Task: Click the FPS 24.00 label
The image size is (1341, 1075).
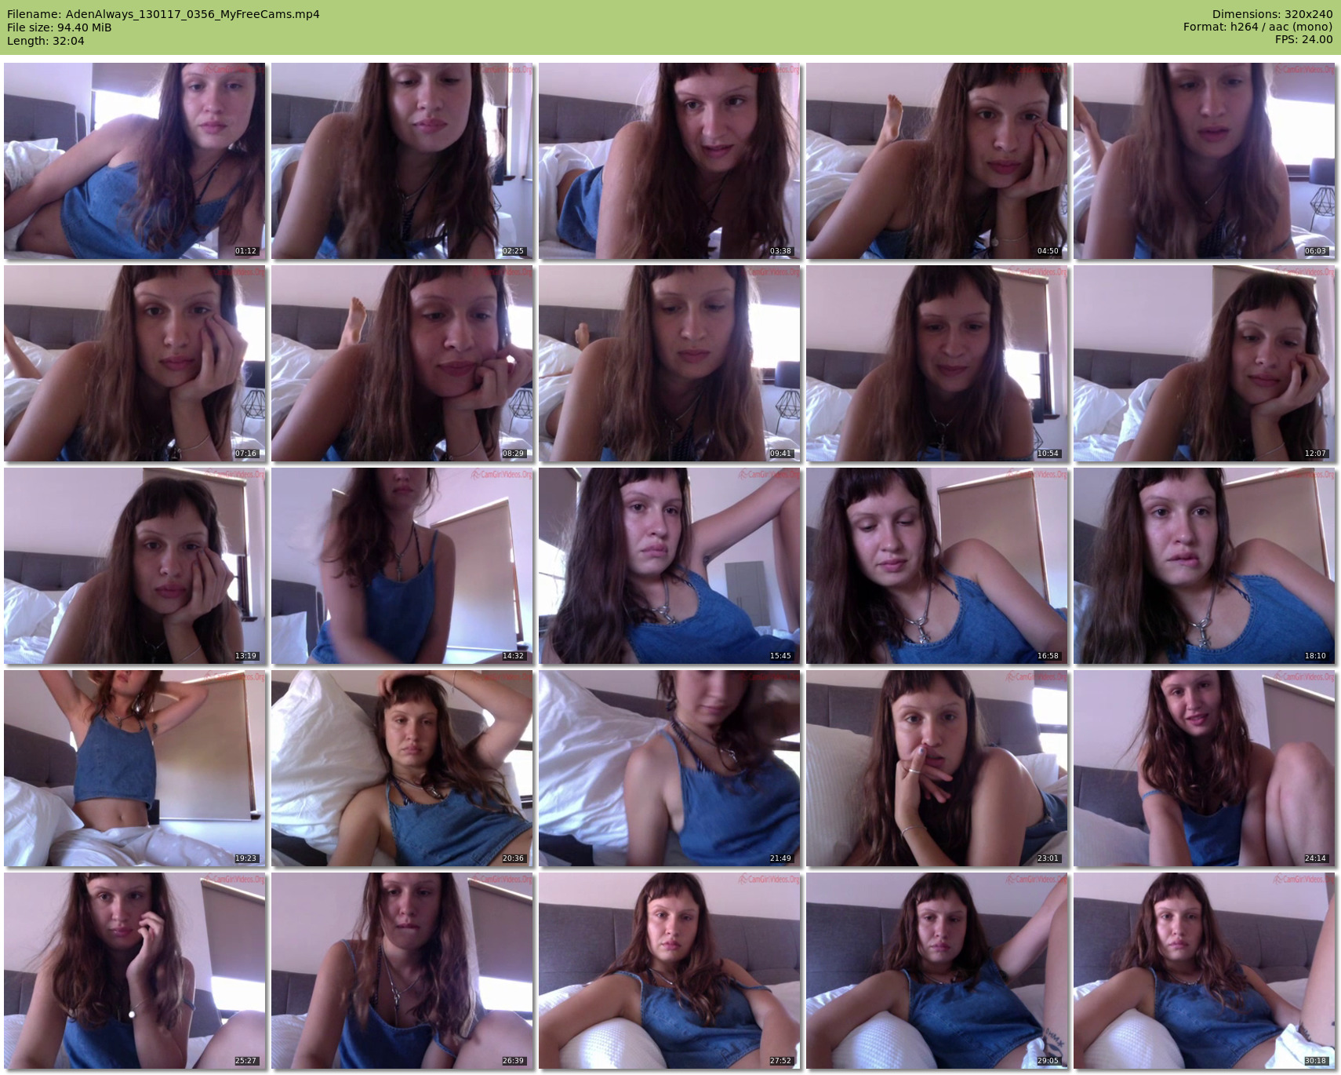Action: pos(1303,39)
